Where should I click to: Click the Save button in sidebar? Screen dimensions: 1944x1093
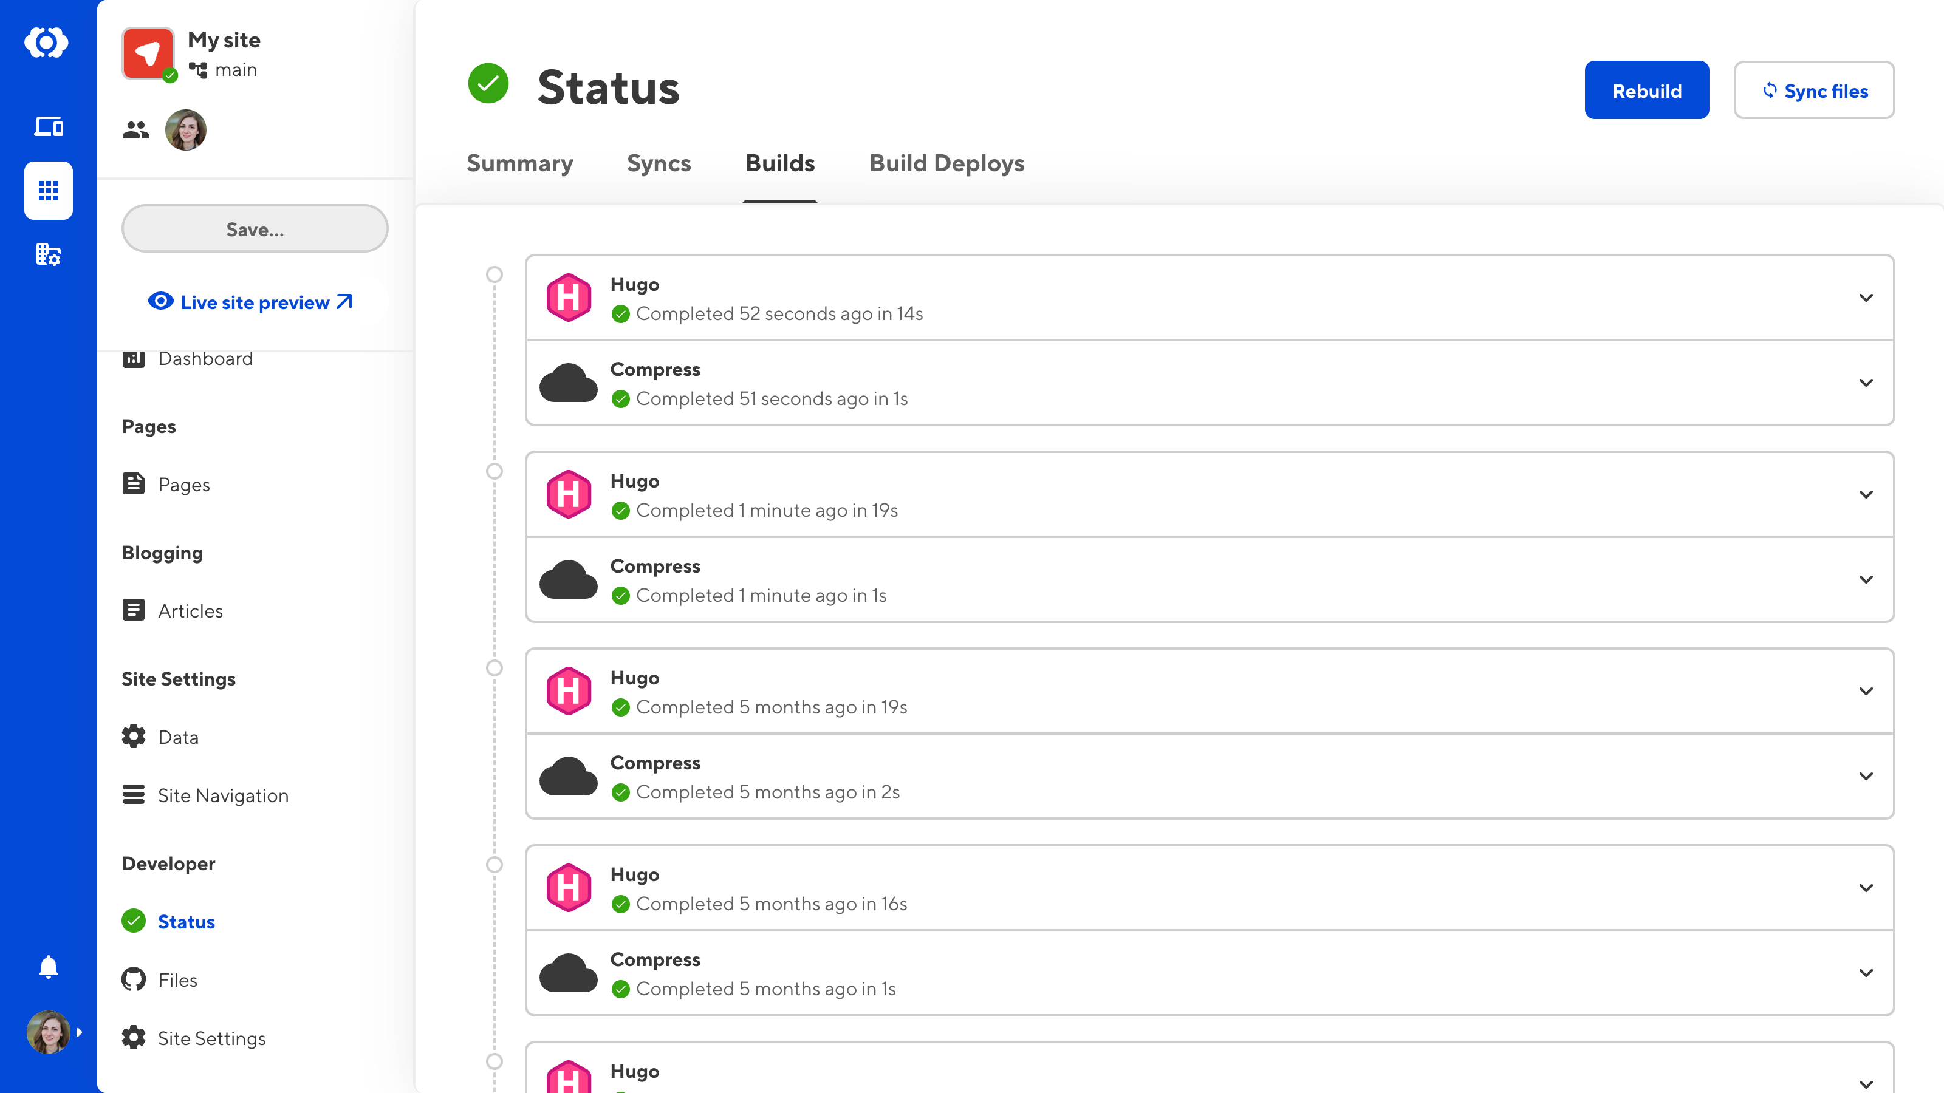tap(254, 228)
